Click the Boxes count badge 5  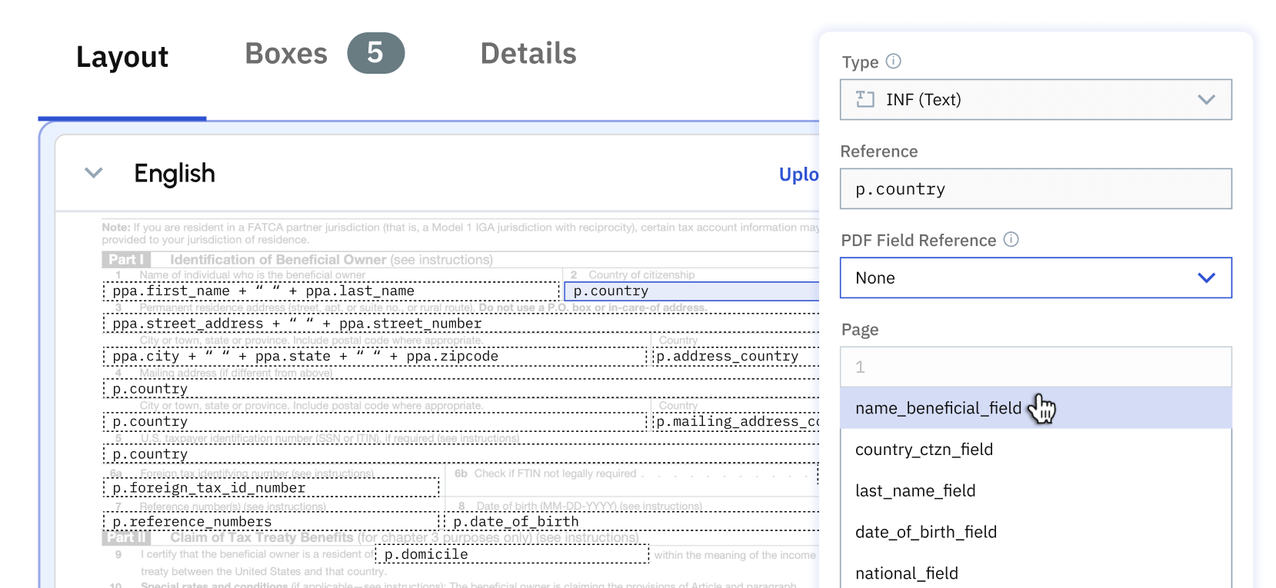375,53
